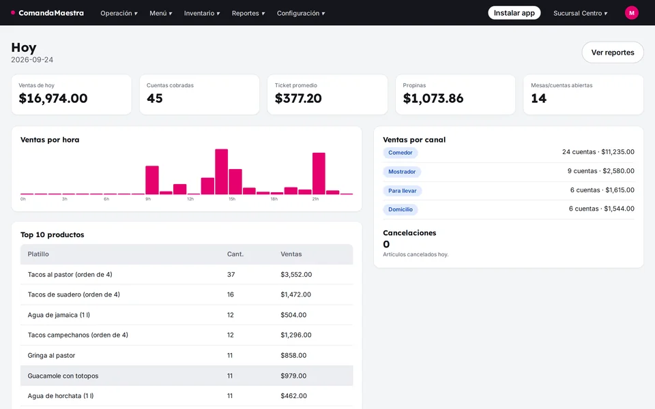Select the Agua de jamaica row

187,315
